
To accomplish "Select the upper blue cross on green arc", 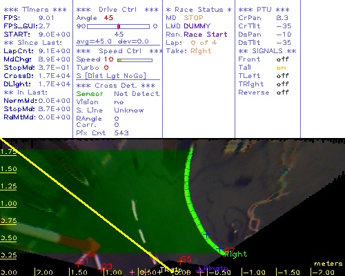I will (206, 234).
